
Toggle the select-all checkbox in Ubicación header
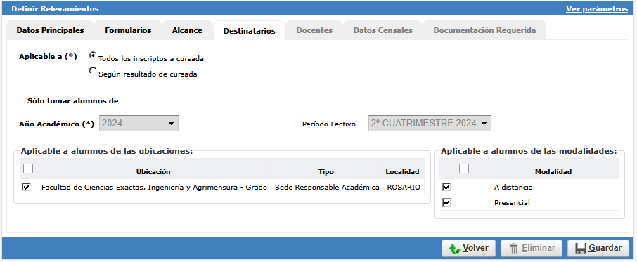28,169
